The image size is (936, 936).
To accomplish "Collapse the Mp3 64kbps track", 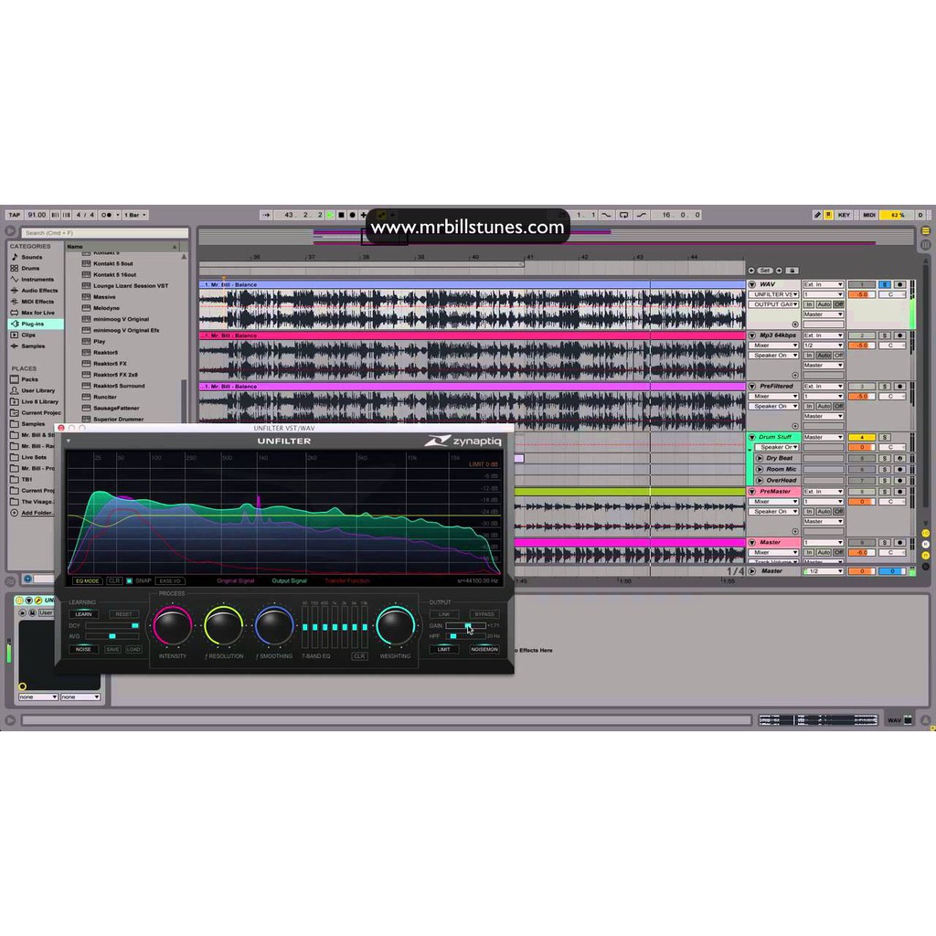I will (752, 336).
